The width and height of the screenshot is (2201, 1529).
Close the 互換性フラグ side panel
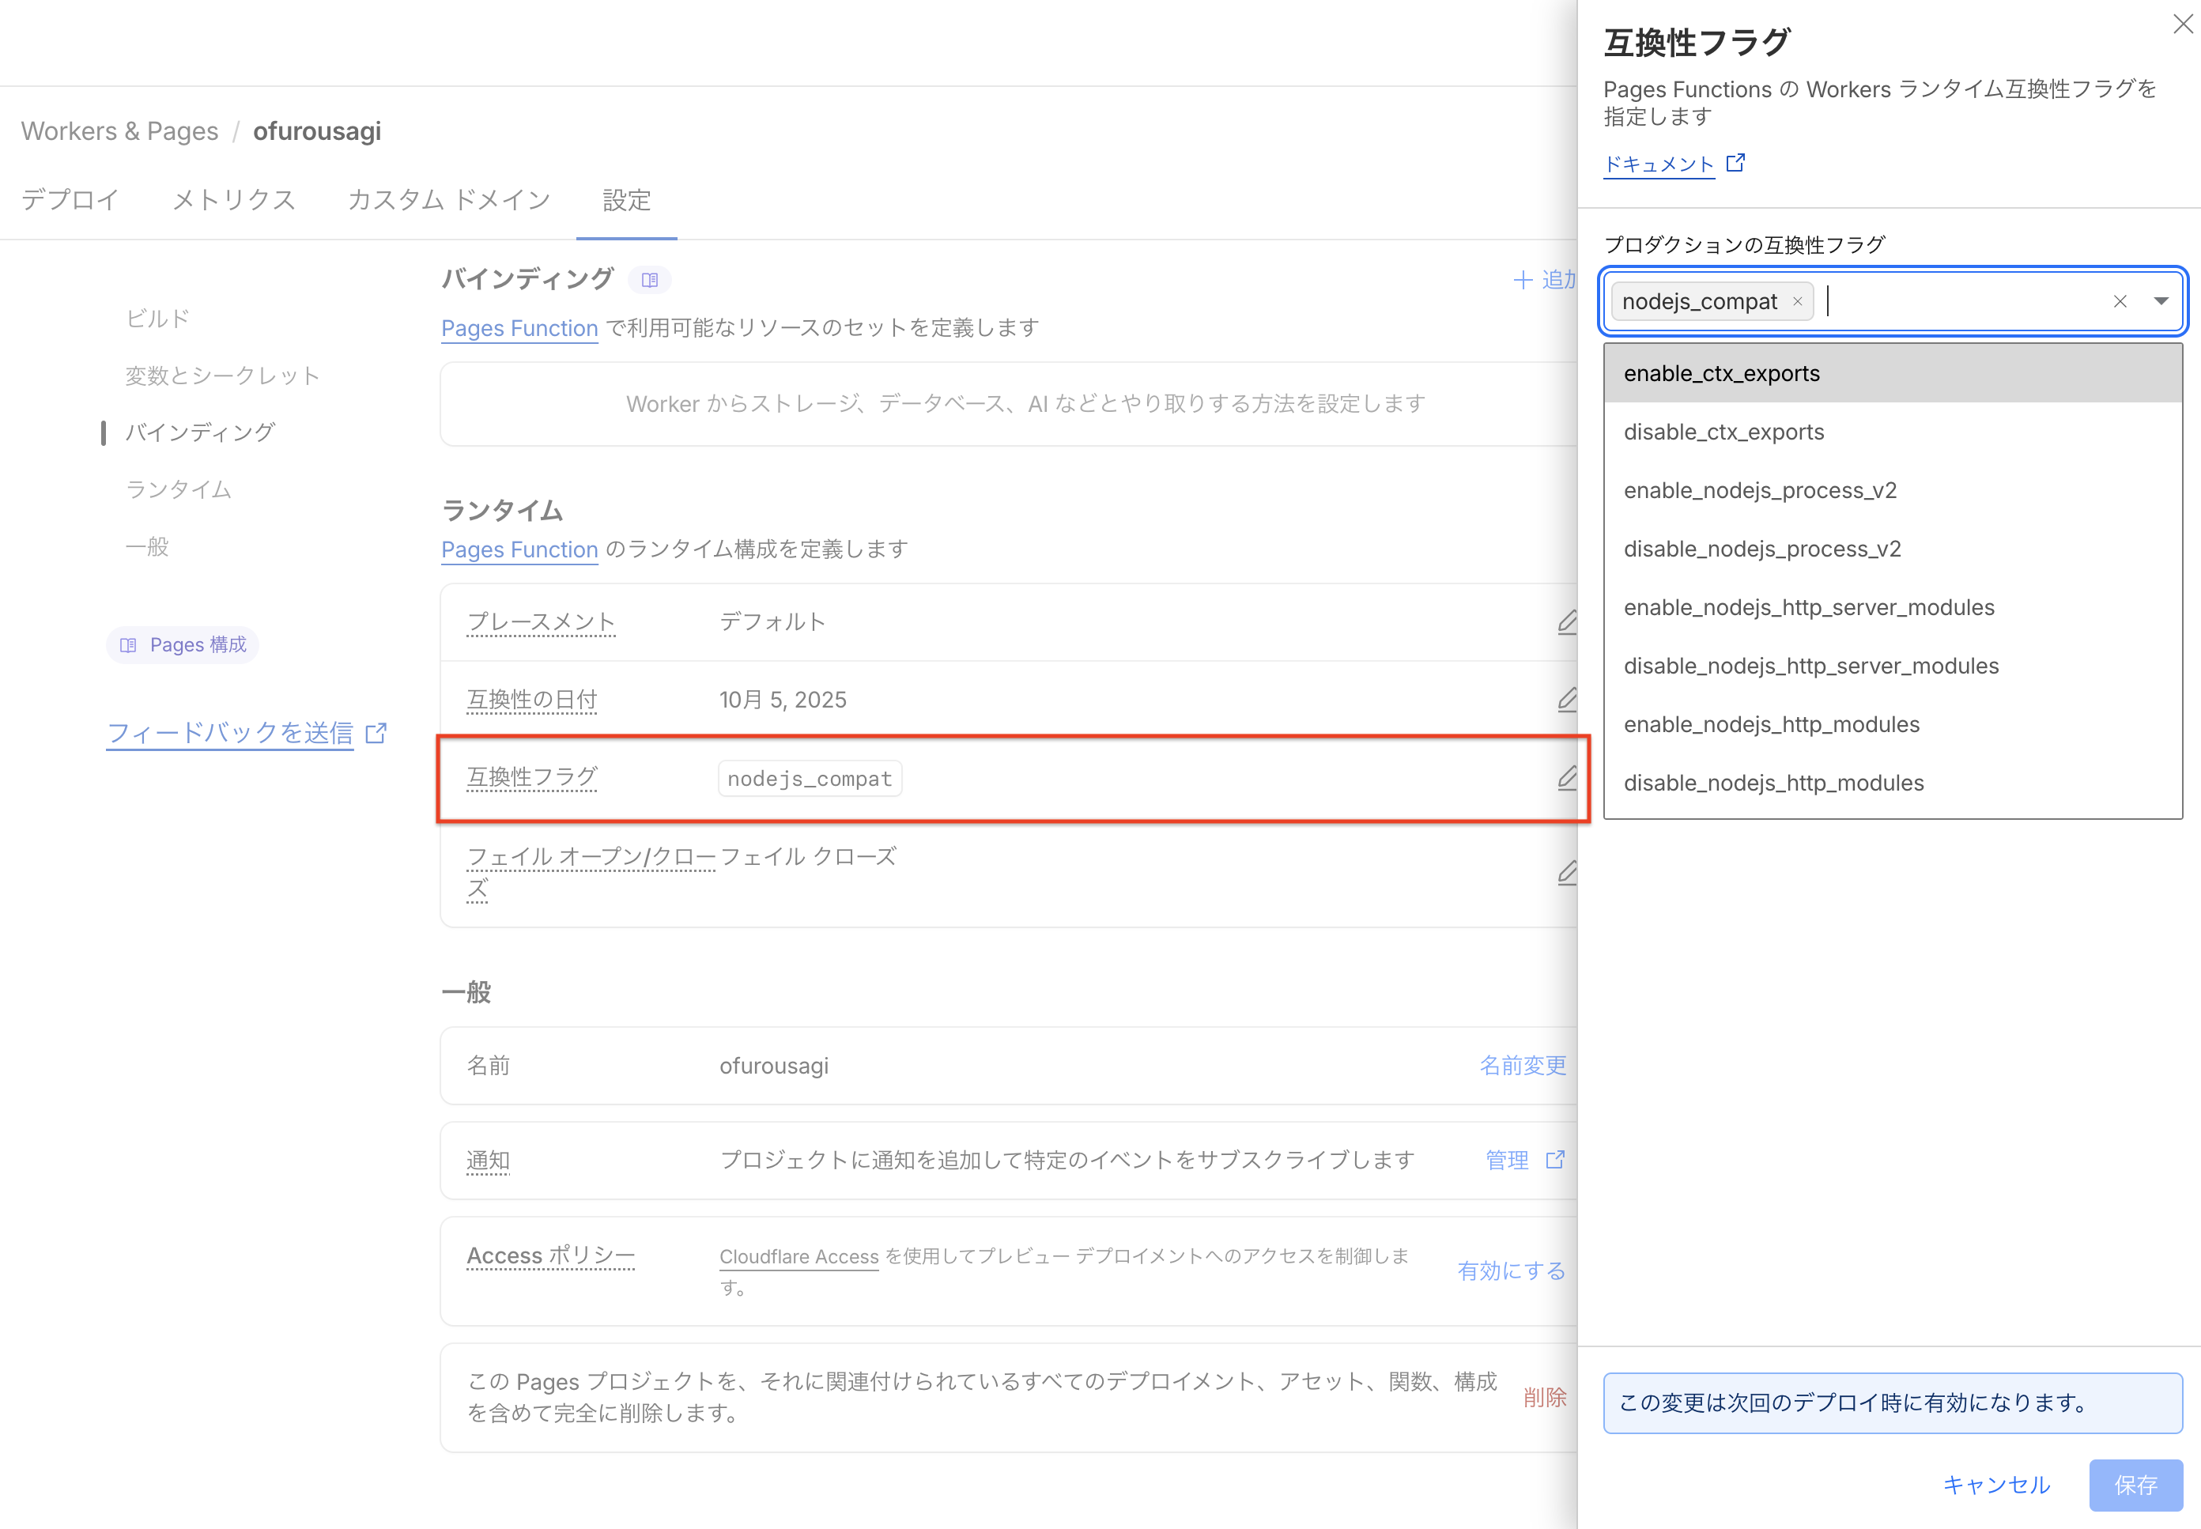tap(2182, 24)
